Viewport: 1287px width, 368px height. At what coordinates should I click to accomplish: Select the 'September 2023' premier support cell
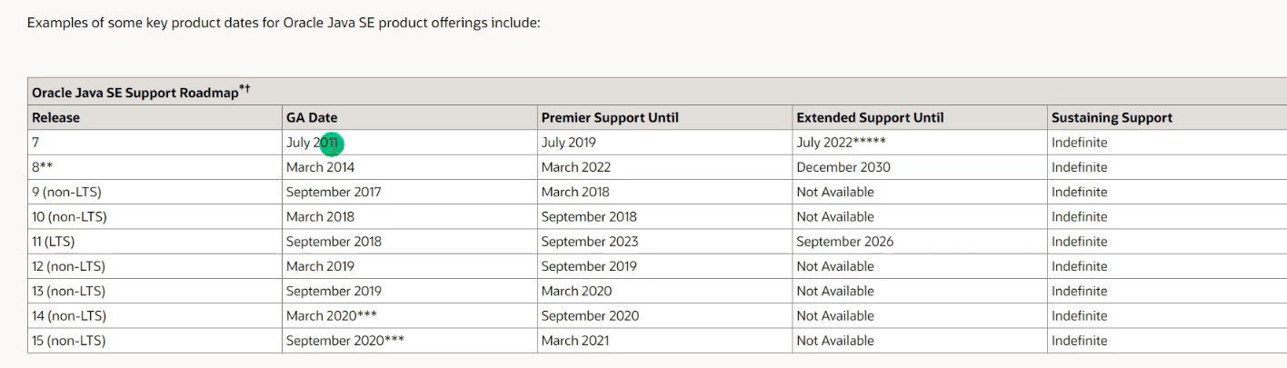[589, 242]
